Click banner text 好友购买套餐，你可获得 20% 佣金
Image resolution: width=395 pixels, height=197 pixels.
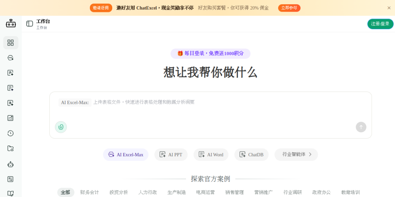[233, 8]
